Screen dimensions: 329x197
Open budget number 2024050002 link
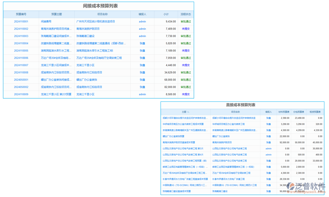(21, 87)
